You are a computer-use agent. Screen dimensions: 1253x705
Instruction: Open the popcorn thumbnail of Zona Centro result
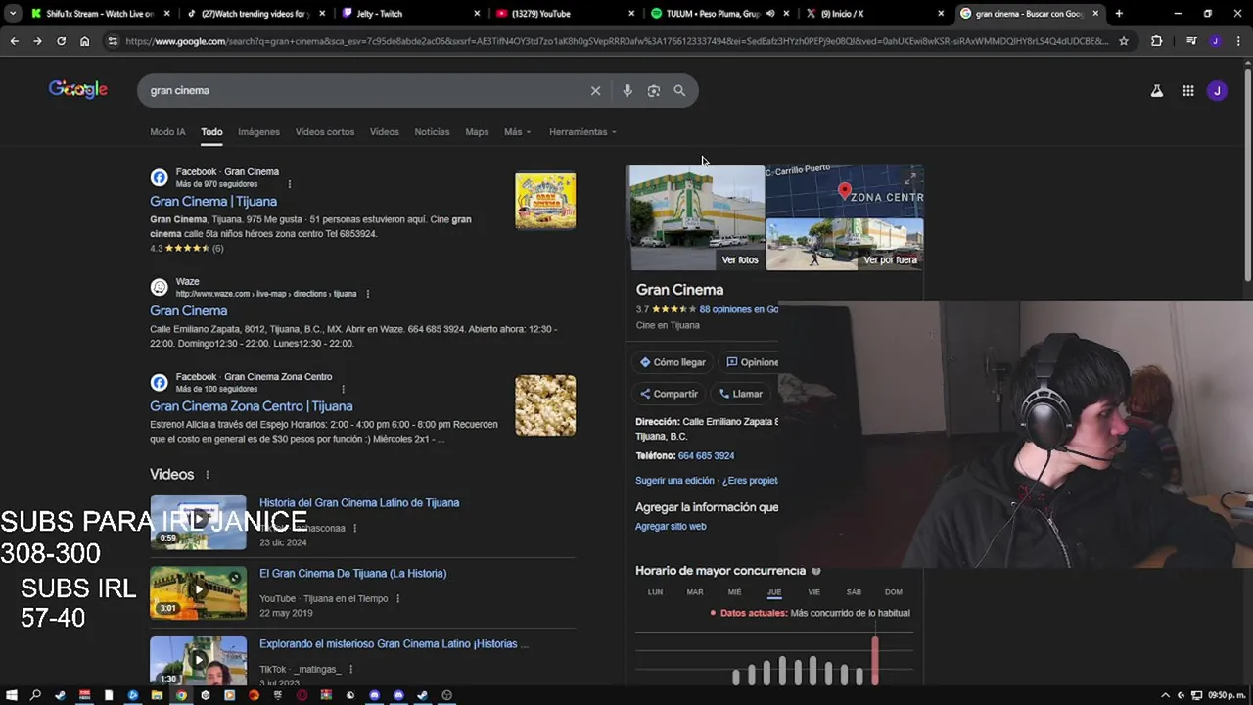coord(545,405)
